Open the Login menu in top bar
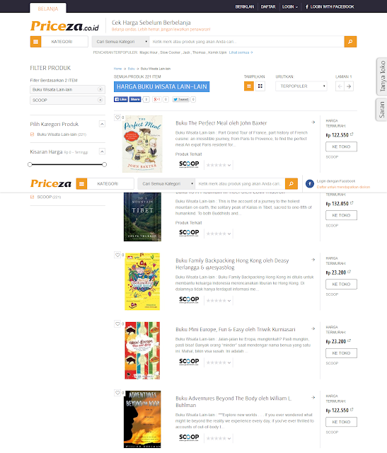This screenshot has width=387, height=453. click(x=290, y=6)
